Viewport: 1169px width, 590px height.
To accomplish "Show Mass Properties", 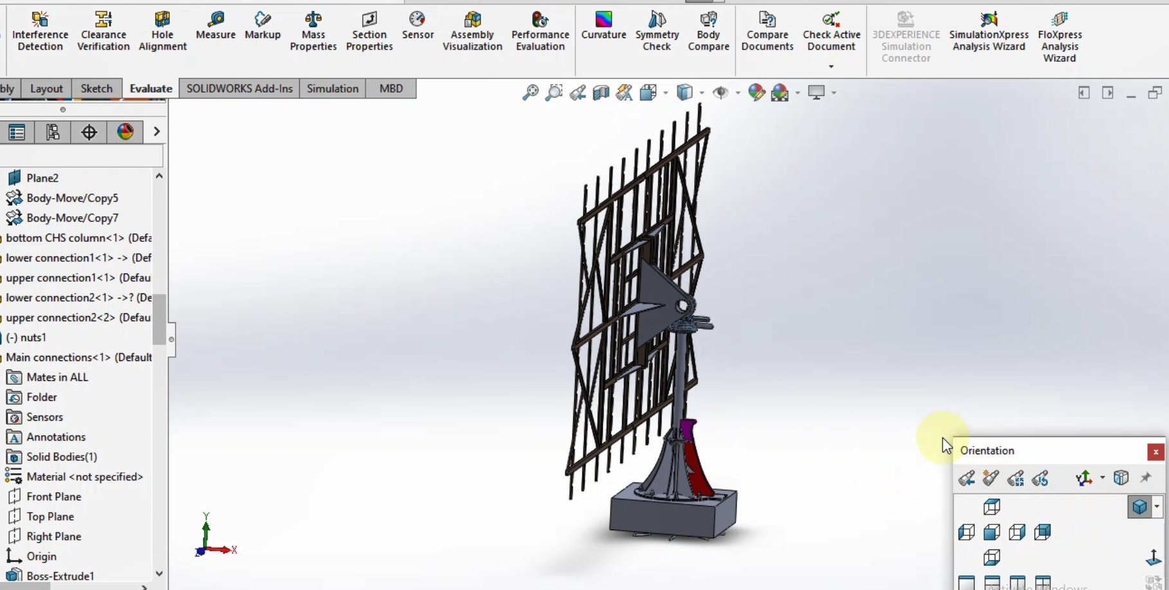I will pyautogui.click(x=313, y=31).
